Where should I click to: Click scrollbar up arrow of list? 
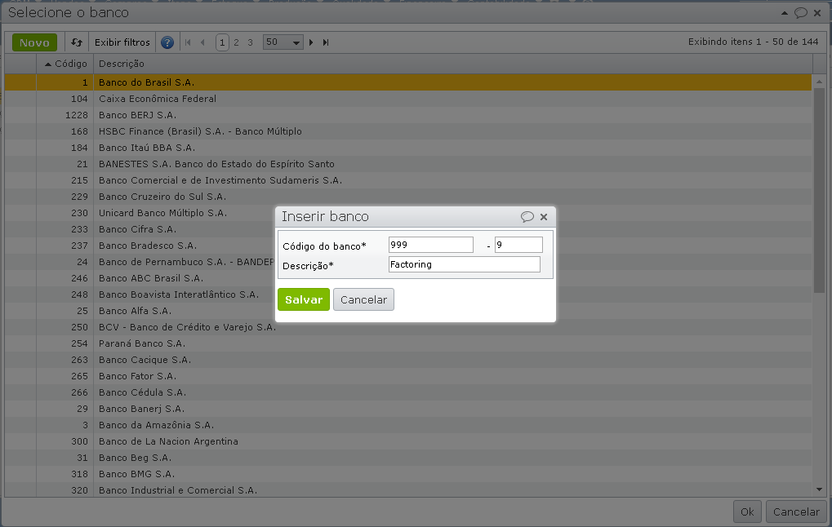pos(819,82)
